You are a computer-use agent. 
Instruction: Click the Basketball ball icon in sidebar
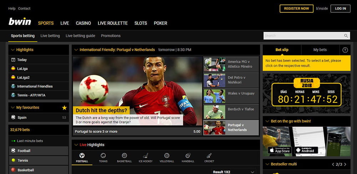pyautogui.click(x=14, y=170)
